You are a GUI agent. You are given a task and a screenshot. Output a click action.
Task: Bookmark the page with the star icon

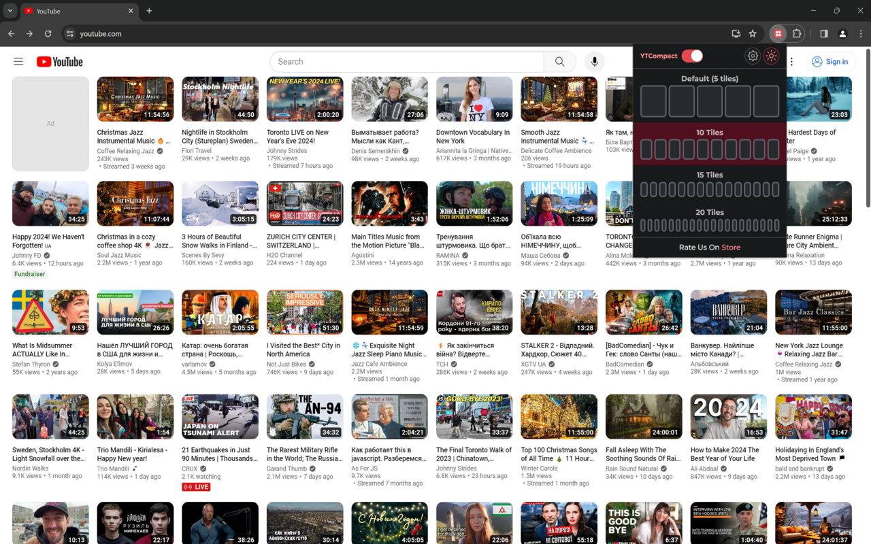752,33
